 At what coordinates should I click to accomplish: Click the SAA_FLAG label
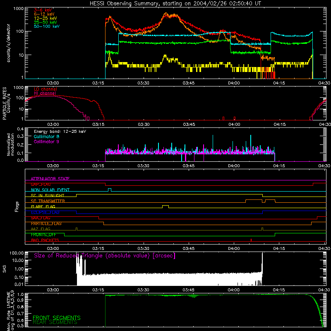(x=41, y=218)
